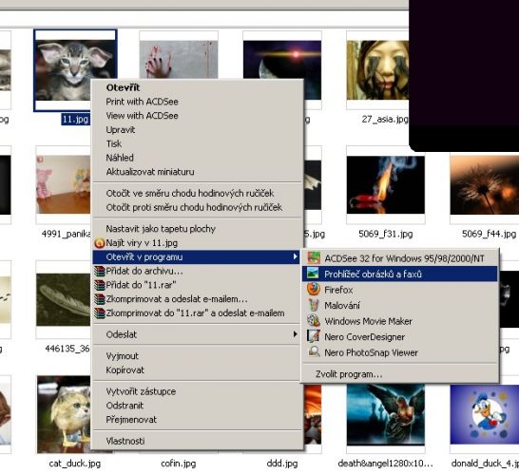Open Vlastnosti properties entry
This screenshot has width=519, height=474.
pos(125,441)
